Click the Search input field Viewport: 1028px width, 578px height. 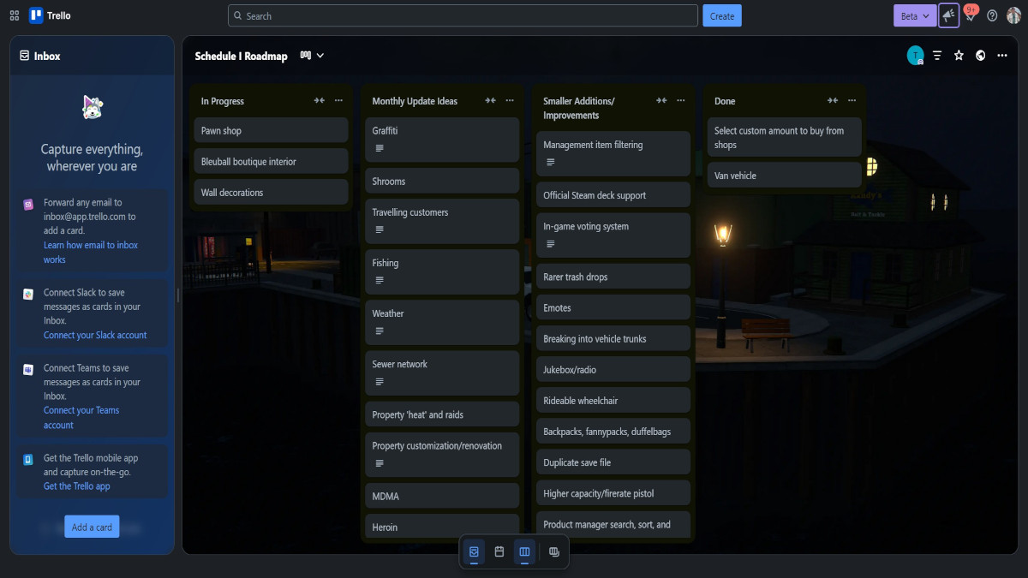click(x=463, y=15)
